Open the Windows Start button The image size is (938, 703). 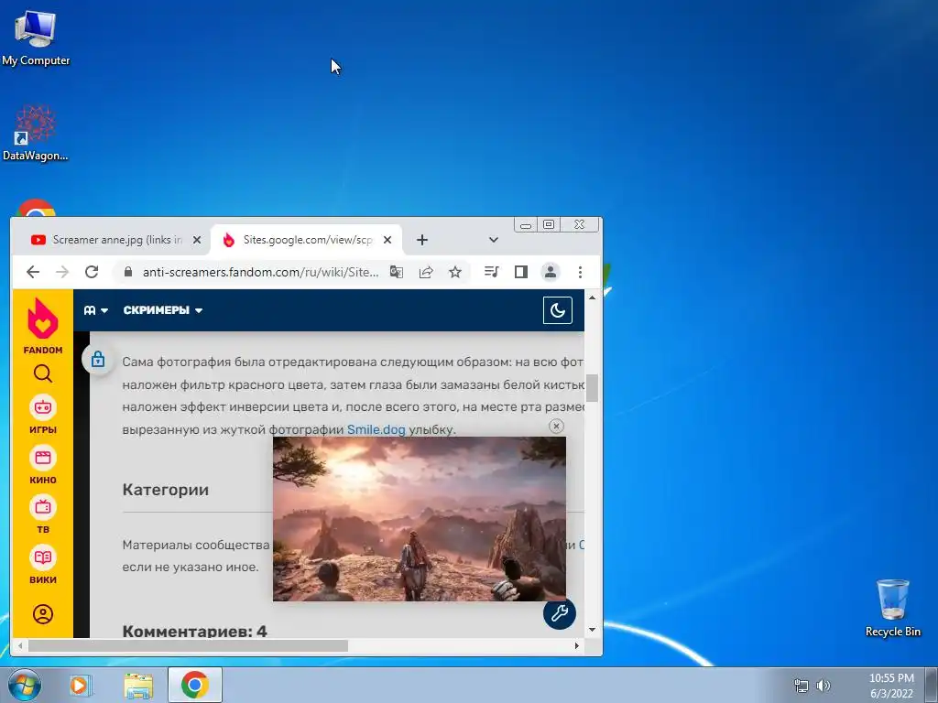point(25,685)
